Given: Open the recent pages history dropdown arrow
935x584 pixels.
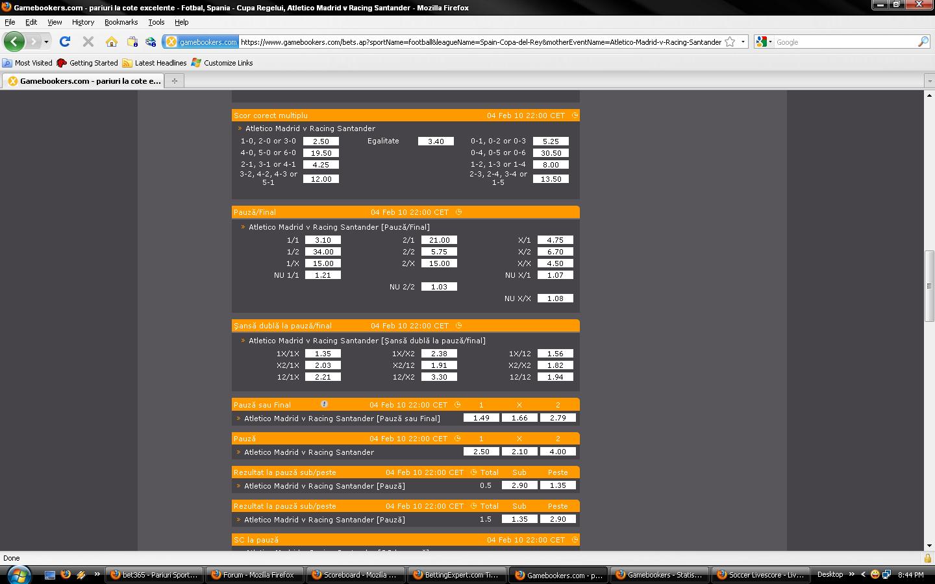Looking at the screenshot, I should [46, 42].
